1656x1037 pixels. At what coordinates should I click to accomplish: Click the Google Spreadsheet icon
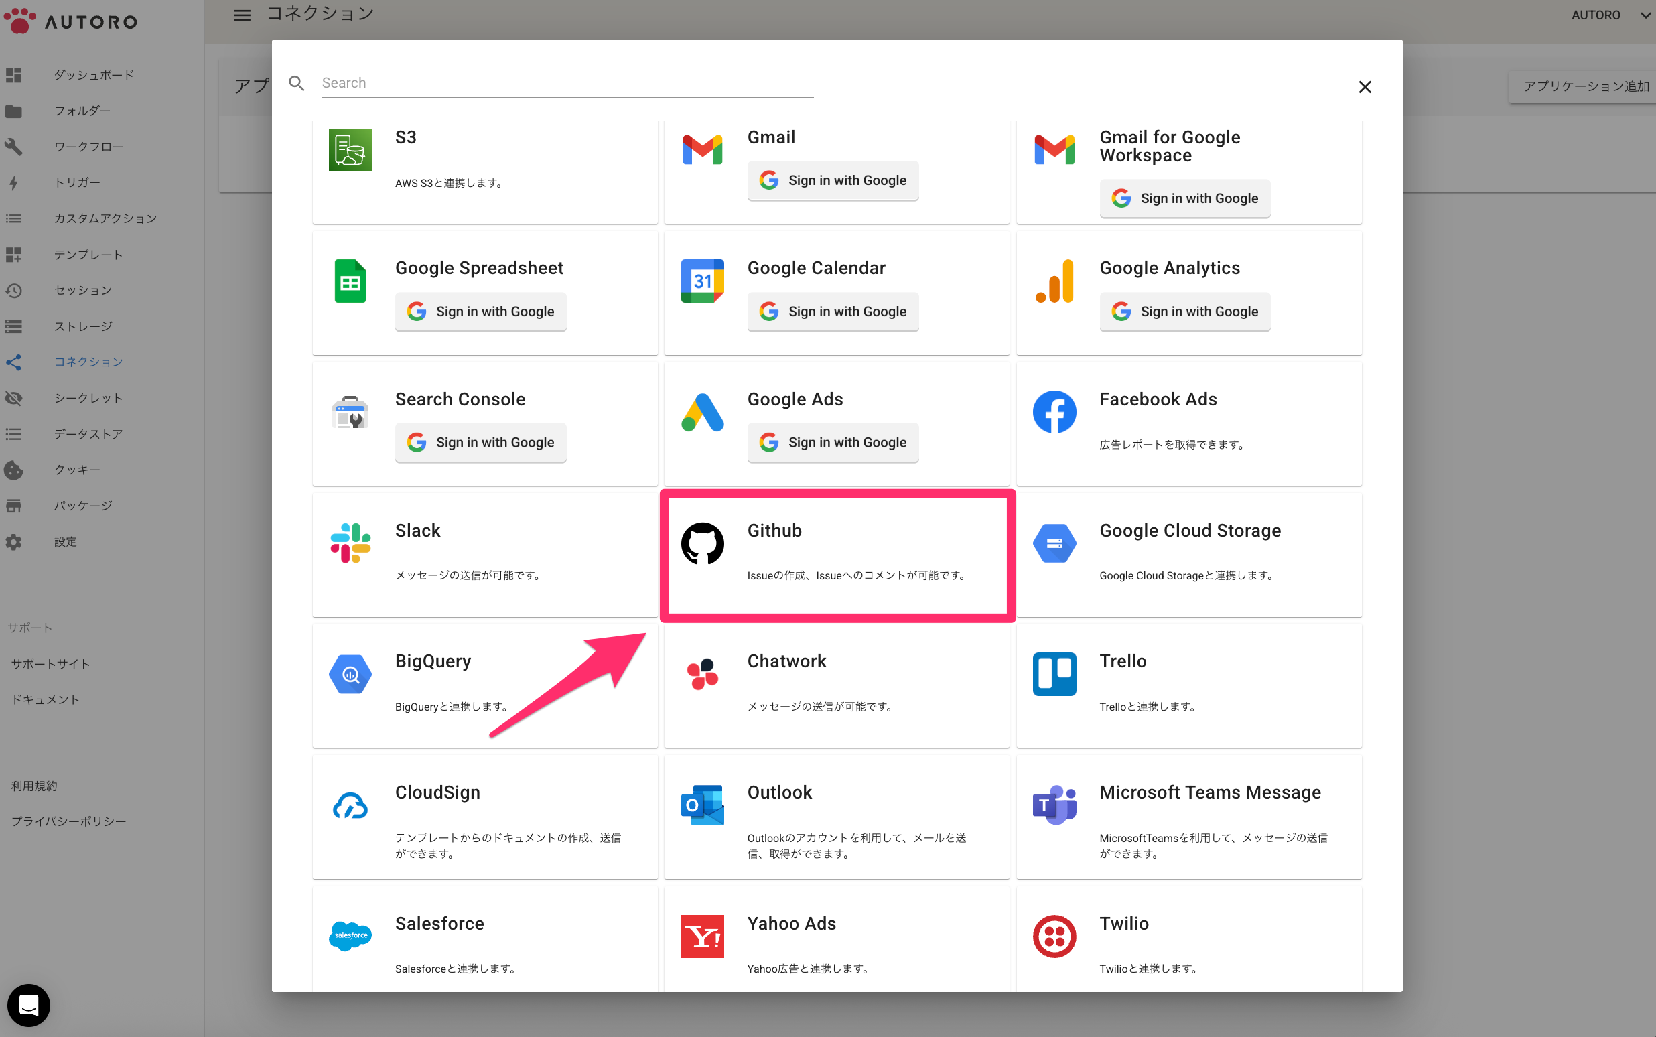[350, 281]
